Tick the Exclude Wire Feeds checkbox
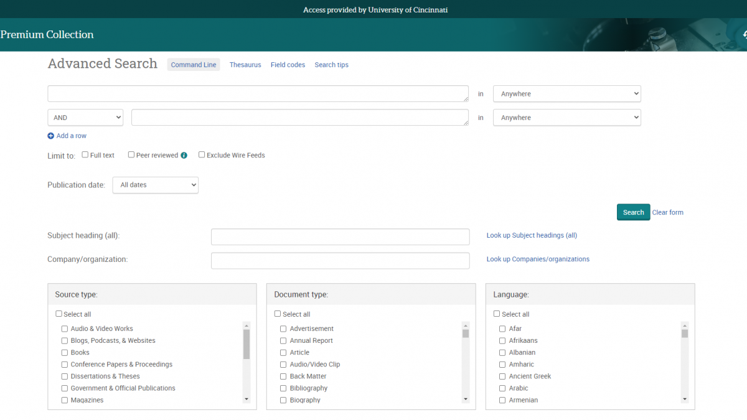The image size is (747, 420). click(x=202, y=155)
